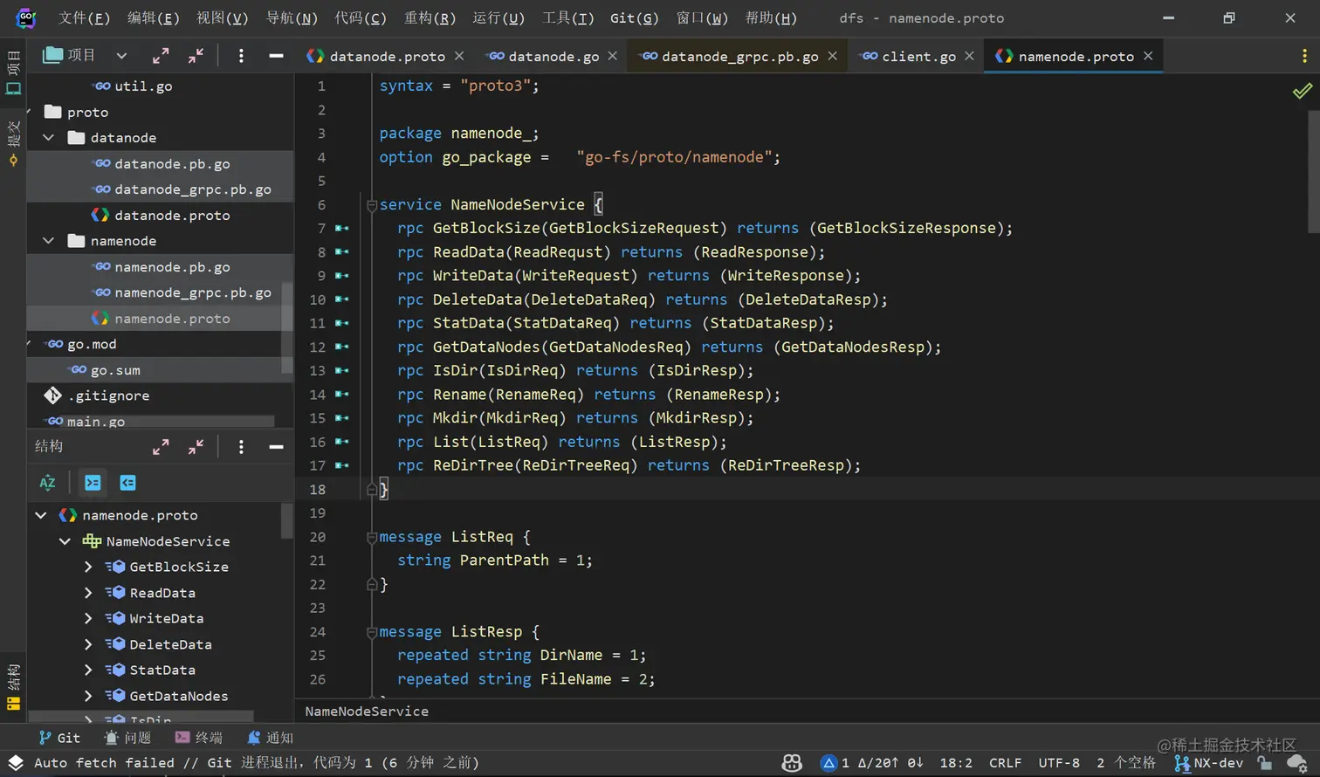Click gutter implementation icon on line 7
This screenshot has height=777, width=1320.
(342, 229)
